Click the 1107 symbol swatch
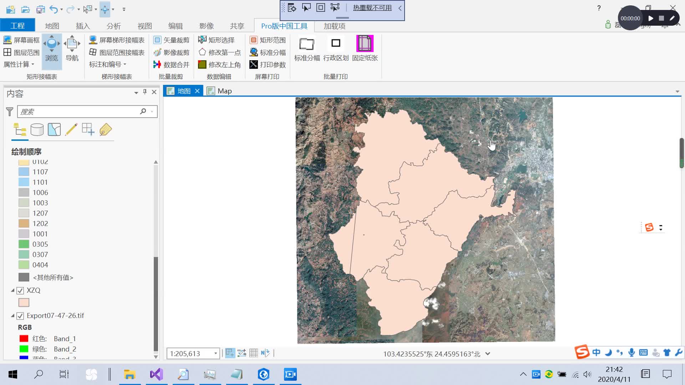The image size is (685, 385). coord(24,172)
